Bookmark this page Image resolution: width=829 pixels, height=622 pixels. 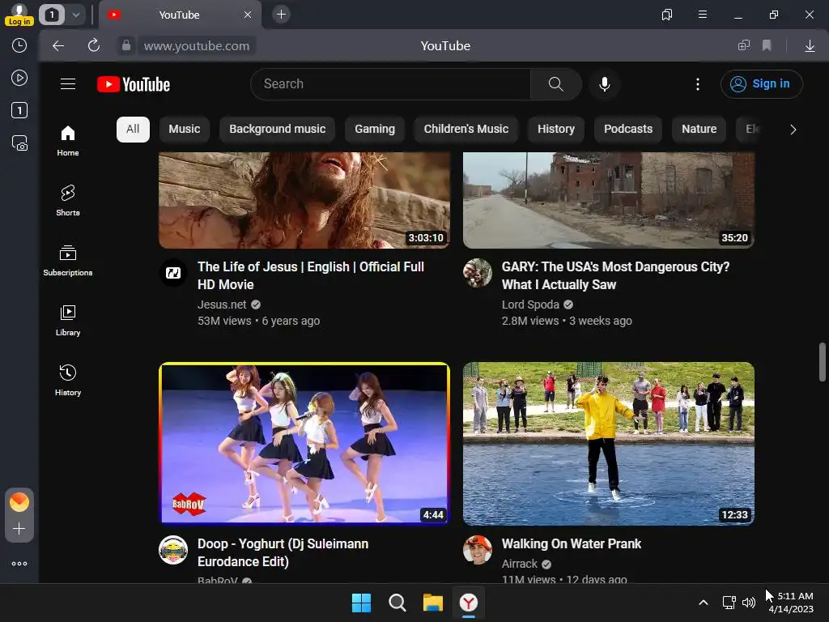coord(767,46)
